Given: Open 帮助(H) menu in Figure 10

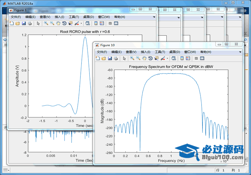Looking at the screenshot, I should 206,52.
